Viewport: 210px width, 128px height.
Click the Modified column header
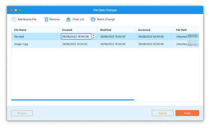(116, 30)
